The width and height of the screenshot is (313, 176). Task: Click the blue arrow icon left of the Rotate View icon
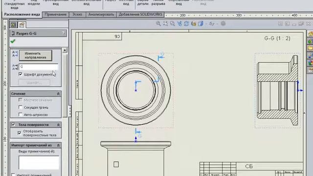point(179,23)
